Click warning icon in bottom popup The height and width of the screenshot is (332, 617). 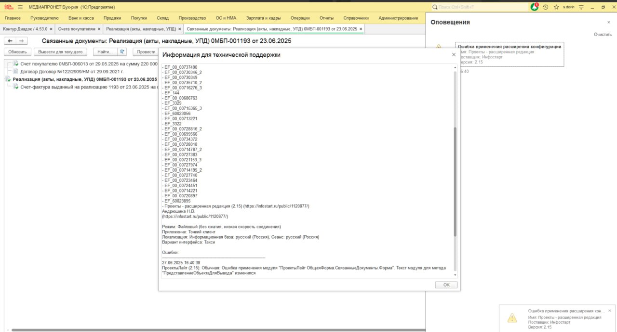[512, 318]
